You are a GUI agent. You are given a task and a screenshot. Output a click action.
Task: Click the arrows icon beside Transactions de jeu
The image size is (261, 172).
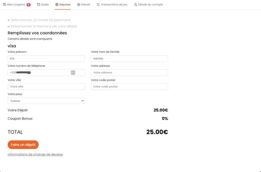coord(98,5)
